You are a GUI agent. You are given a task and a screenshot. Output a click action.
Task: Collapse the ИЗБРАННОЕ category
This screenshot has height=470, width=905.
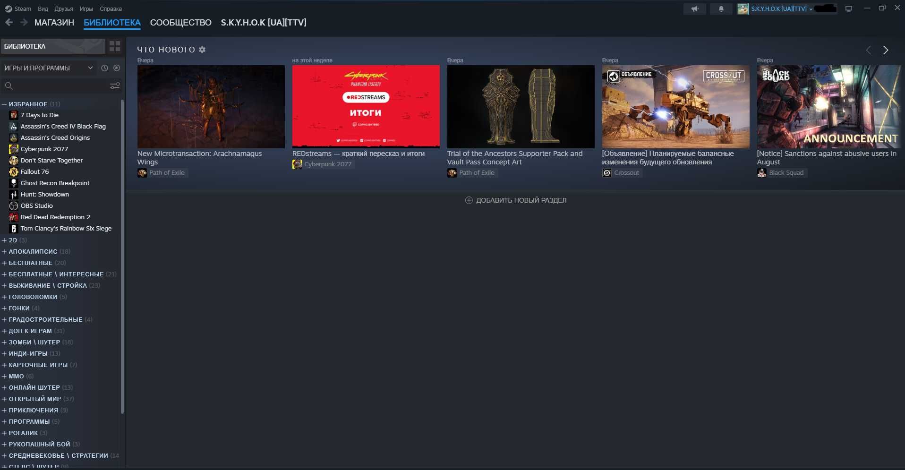[4, 104]
